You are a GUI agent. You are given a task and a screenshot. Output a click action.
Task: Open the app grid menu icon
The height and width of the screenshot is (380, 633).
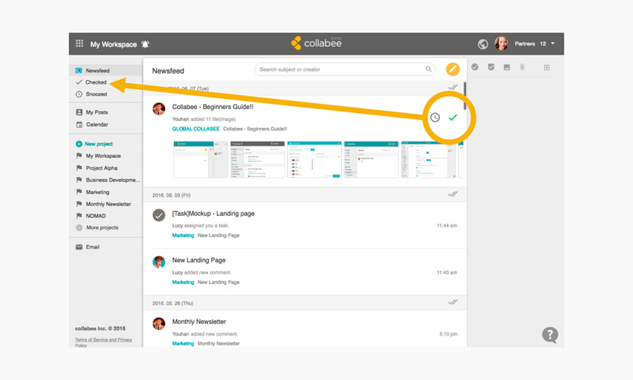[80, 43]
